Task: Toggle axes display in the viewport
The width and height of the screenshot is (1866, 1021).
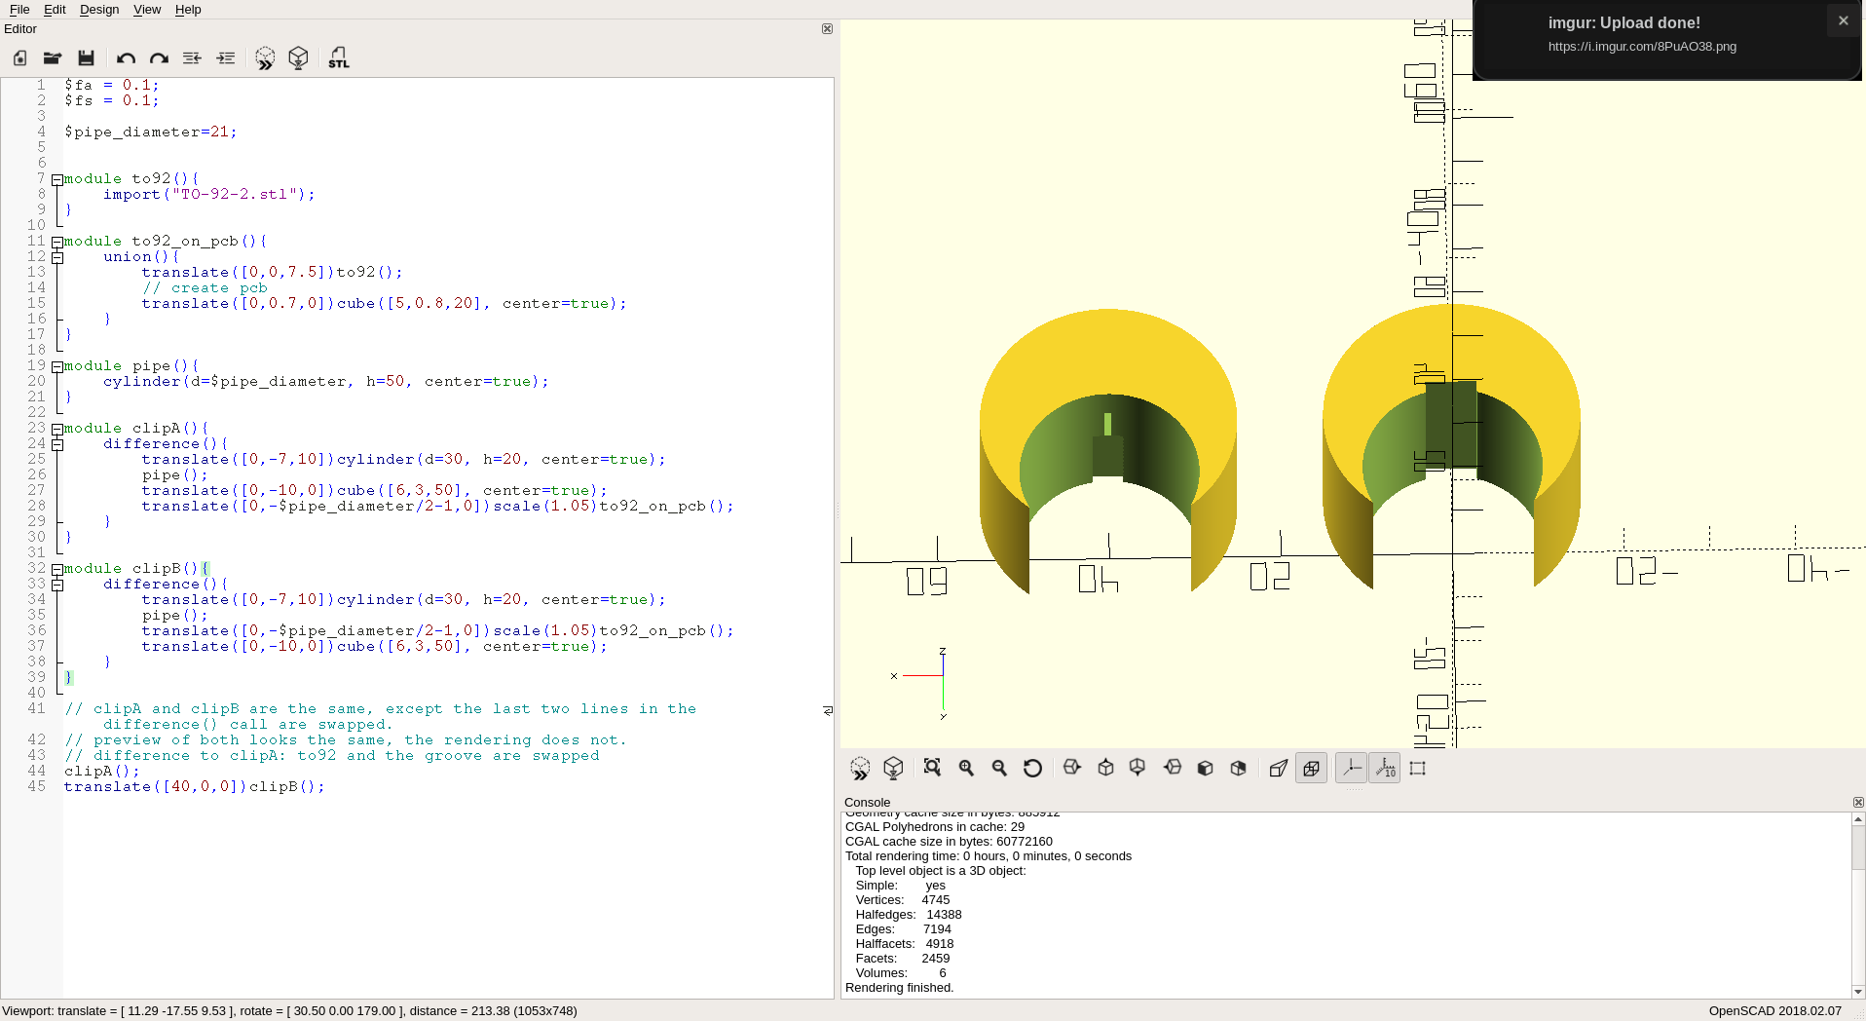Action: (1351, 768)
